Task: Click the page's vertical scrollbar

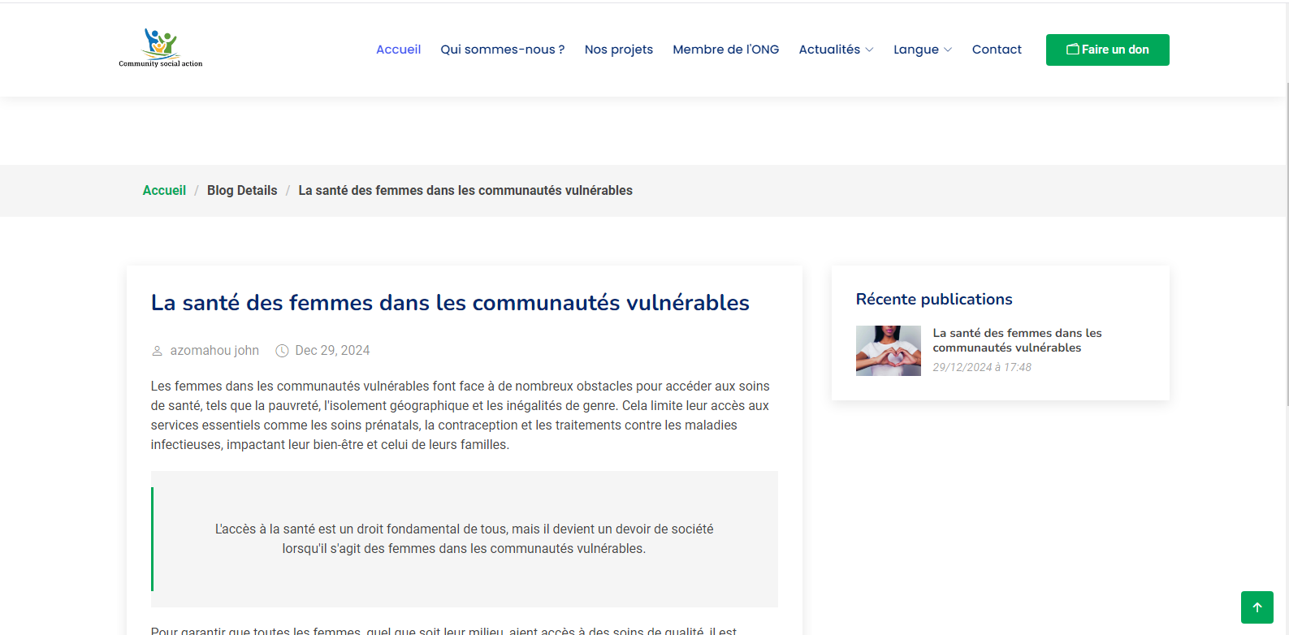Action: tap(1286, 244)
